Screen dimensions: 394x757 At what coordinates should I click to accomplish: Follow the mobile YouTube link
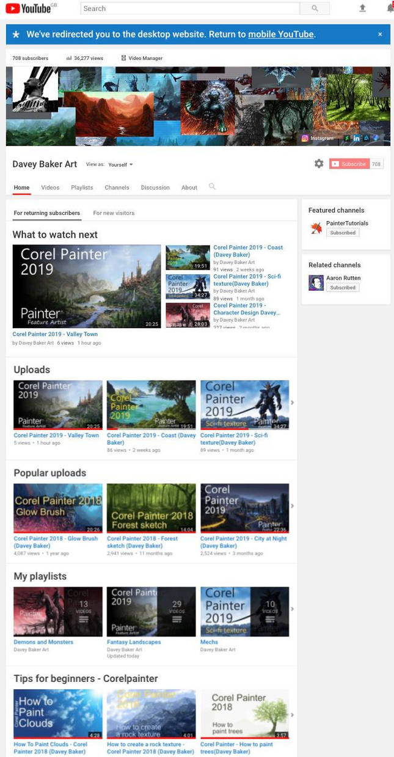point(281,34)
